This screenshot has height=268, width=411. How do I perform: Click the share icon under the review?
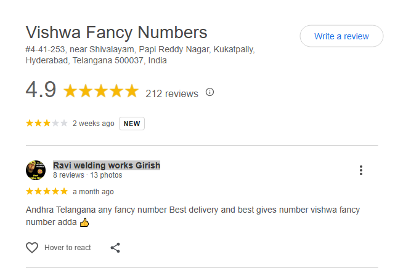coord(115,248)
